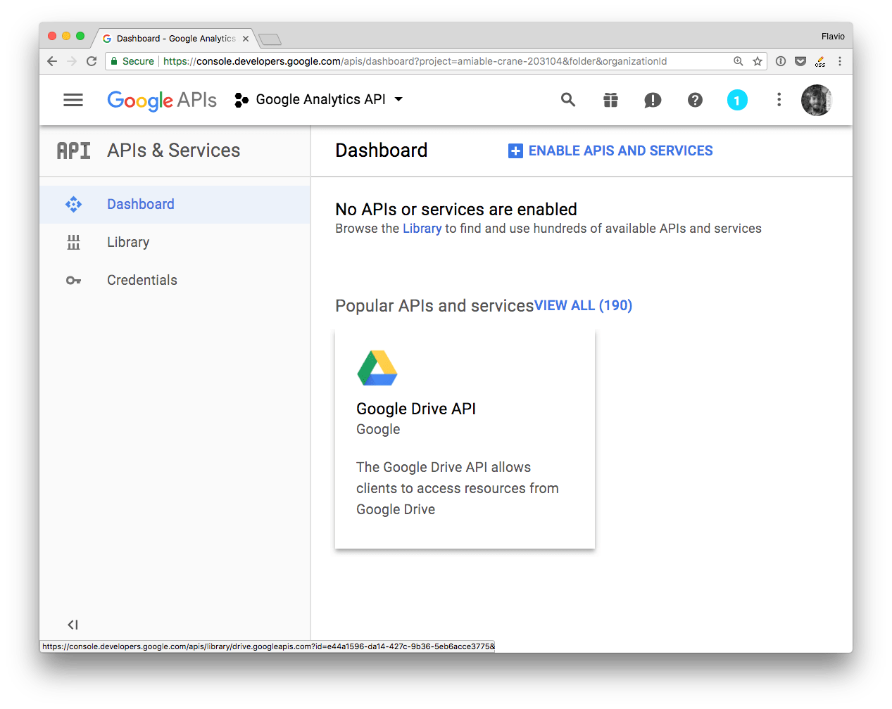The width and height of the screenshot is (892, 709).
Task: Click ENABLE APIS AND SERVICES
Action: pos(610,150)
